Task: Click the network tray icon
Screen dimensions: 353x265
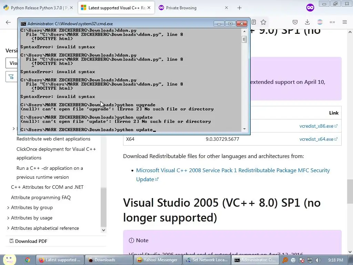Action: click(310, 260)
